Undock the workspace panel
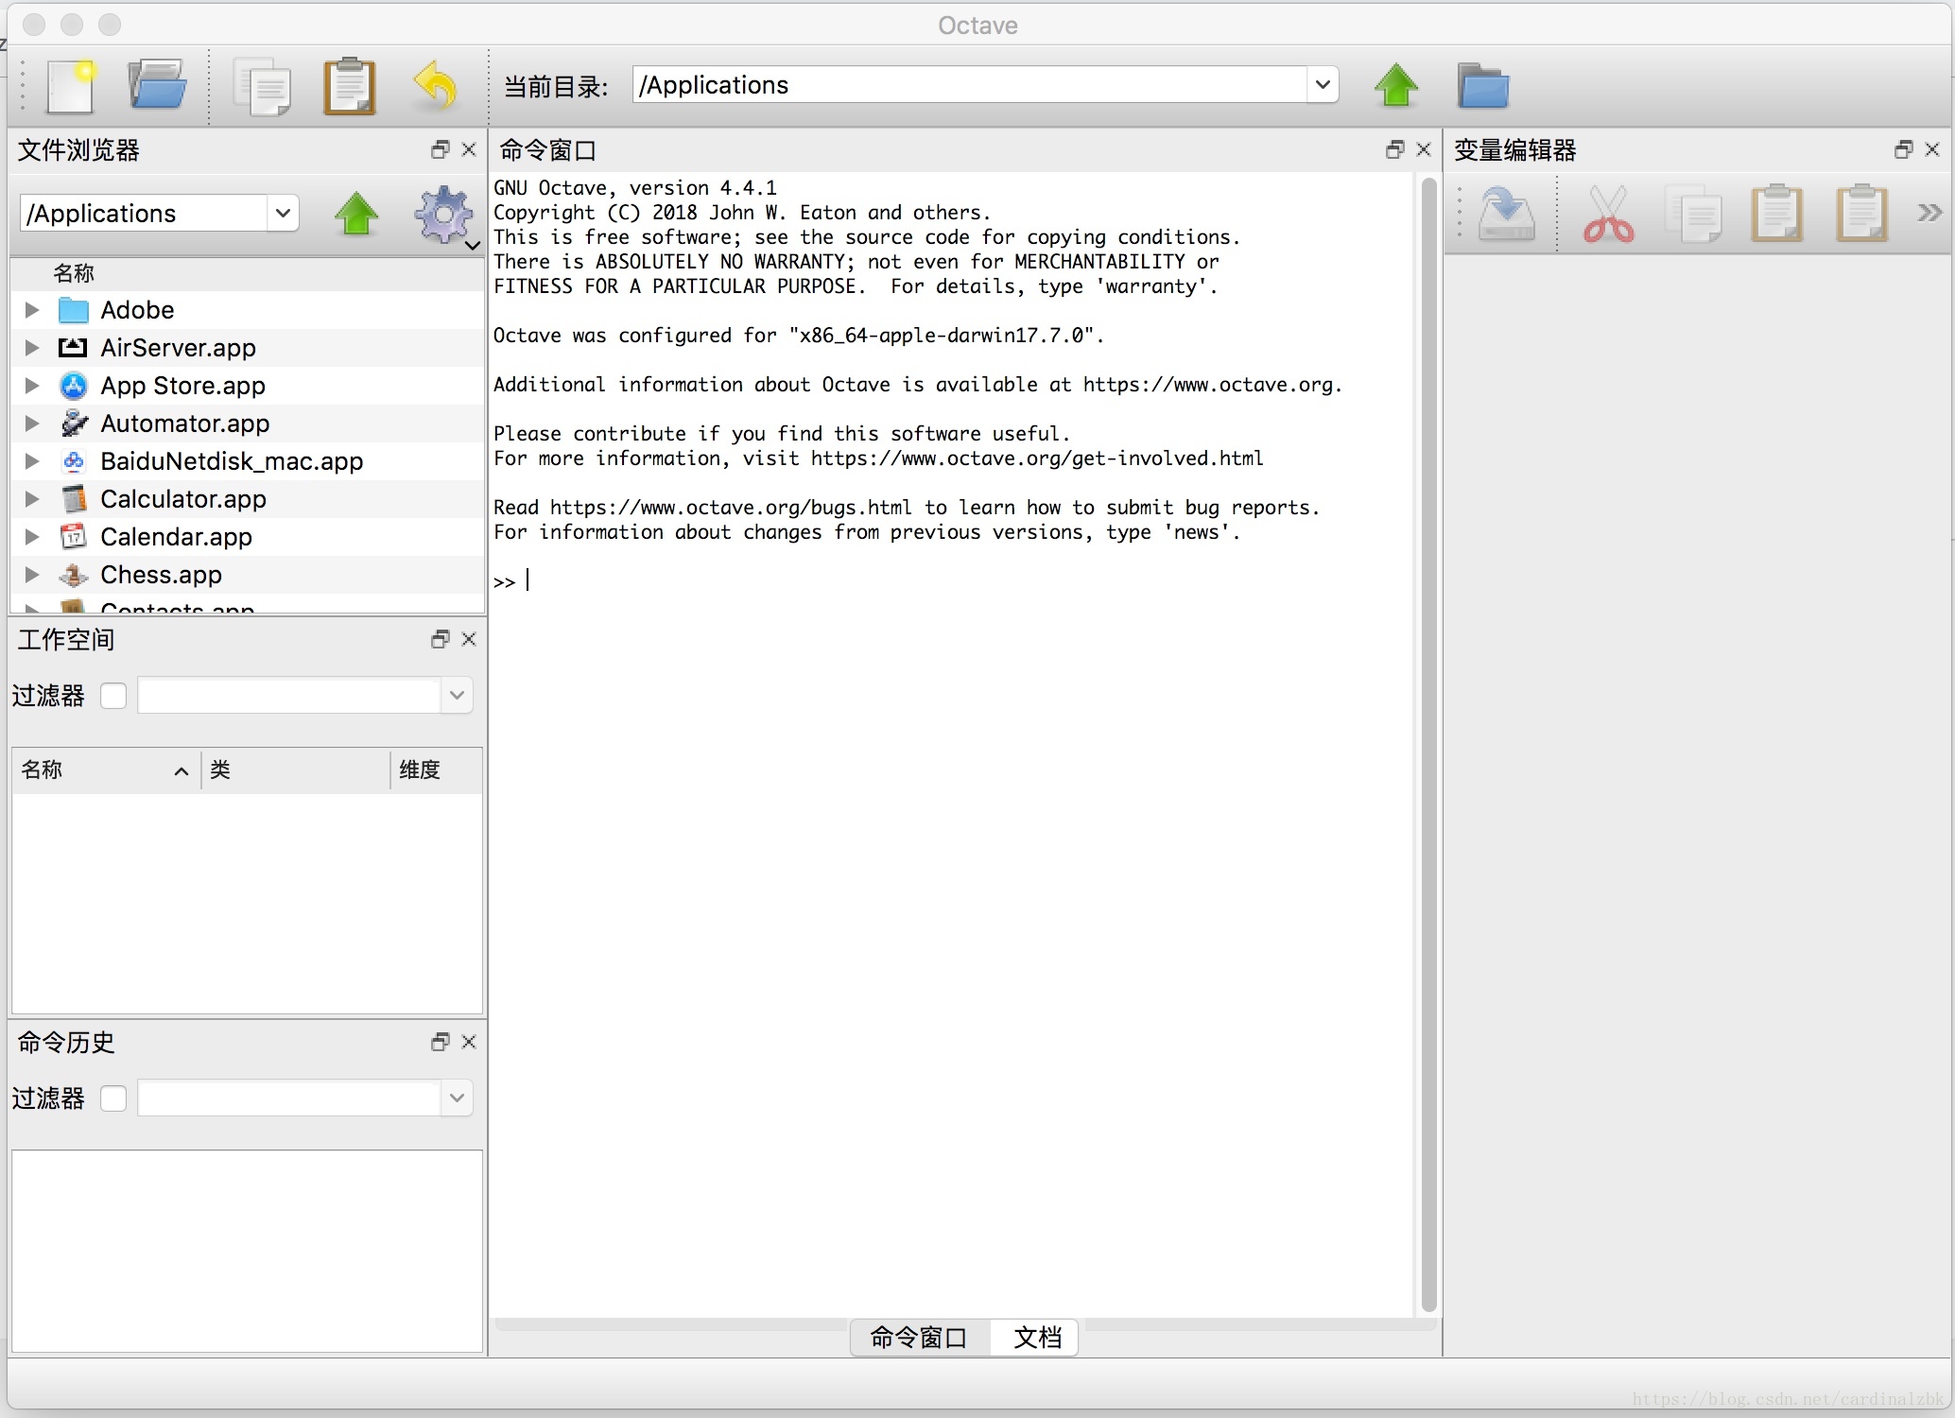This screenshot has width=1955, height=1418. 440,639
